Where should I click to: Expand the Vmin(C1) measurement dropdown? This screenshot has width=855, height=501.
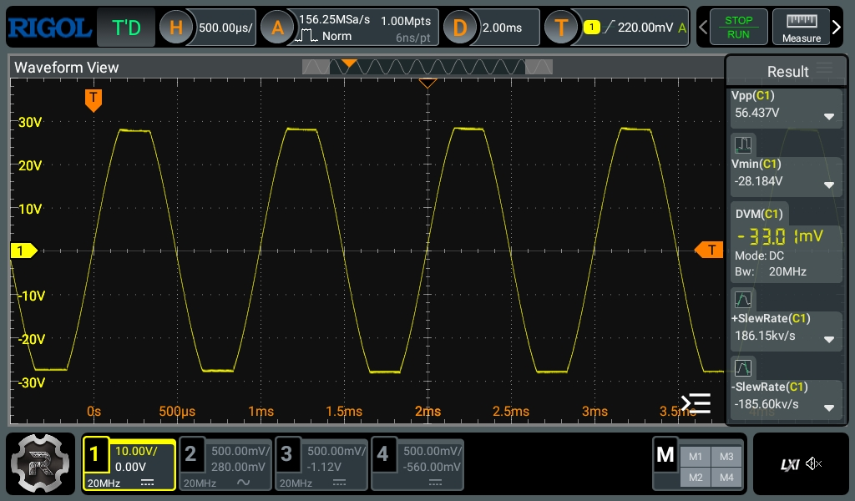[829, 185]
